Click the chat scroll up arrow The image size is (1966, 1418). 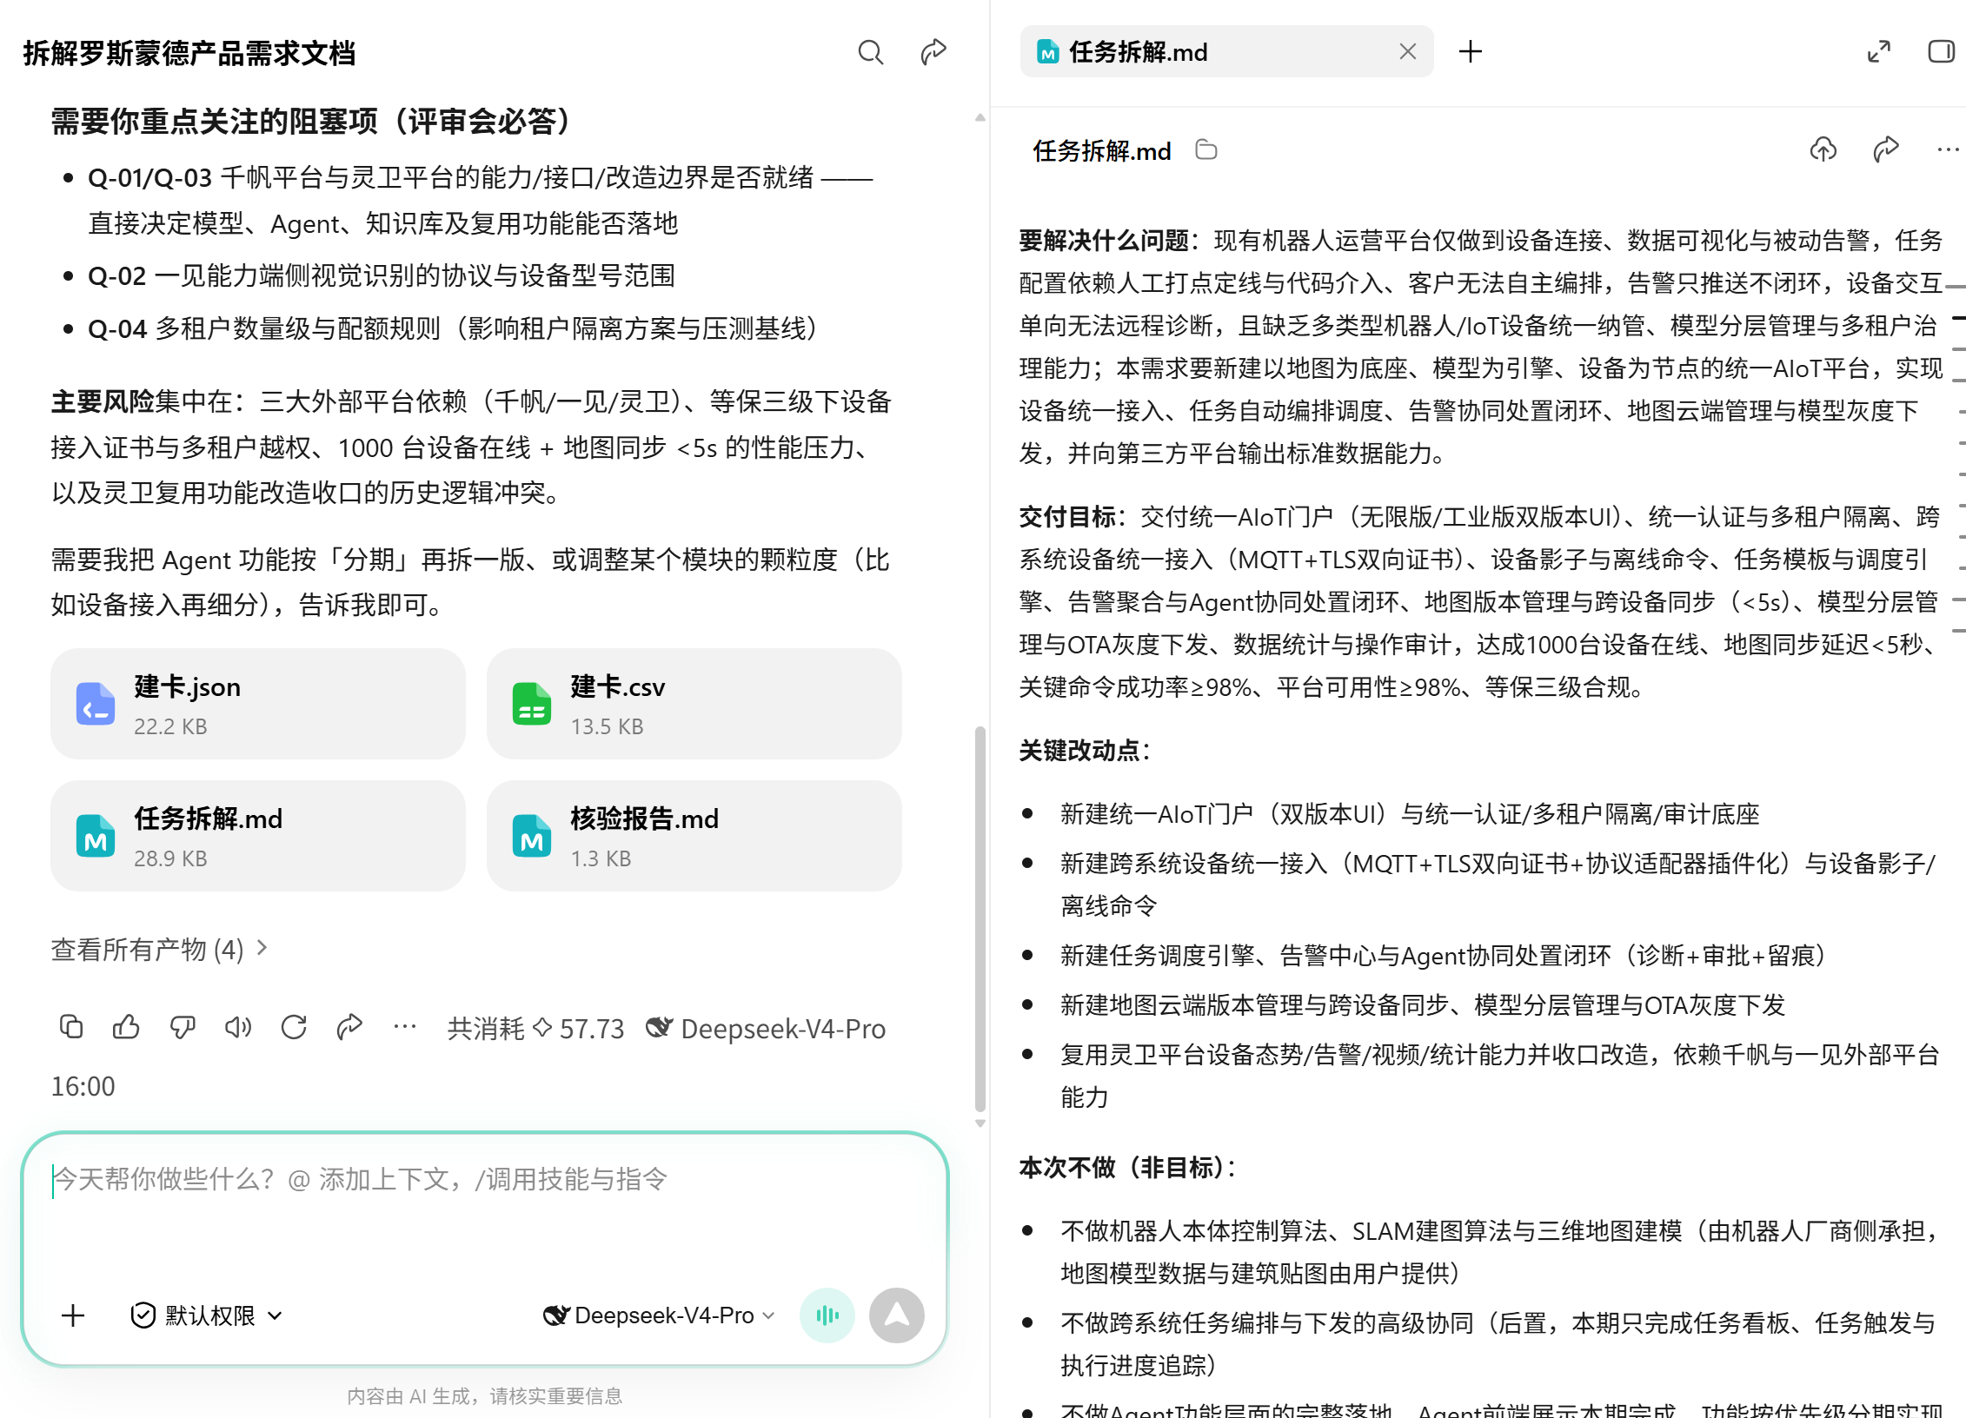(980, 116)
